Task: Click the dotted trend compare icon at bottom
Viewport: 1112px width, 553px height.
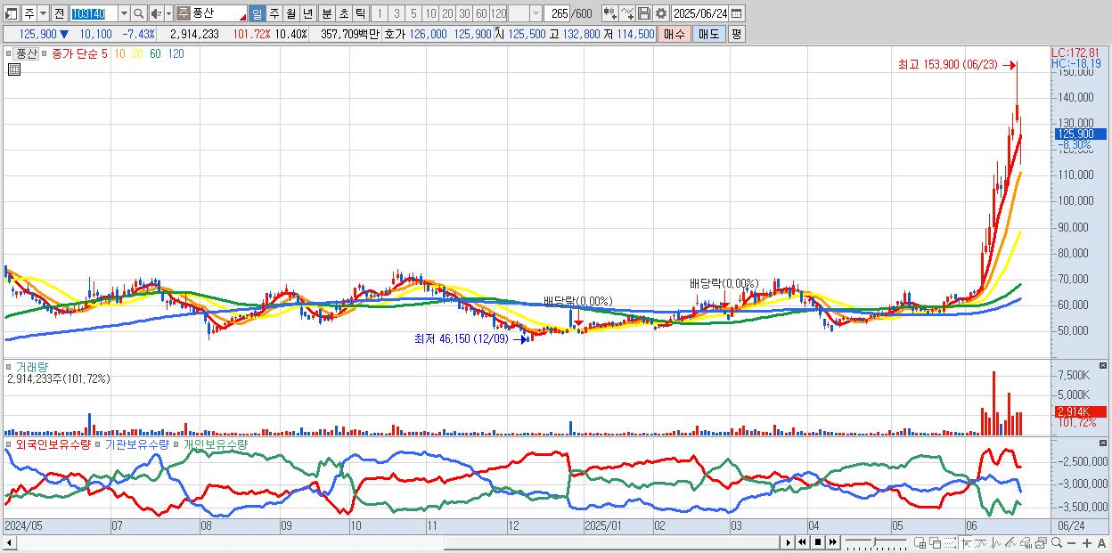Action: pos(950,542)
